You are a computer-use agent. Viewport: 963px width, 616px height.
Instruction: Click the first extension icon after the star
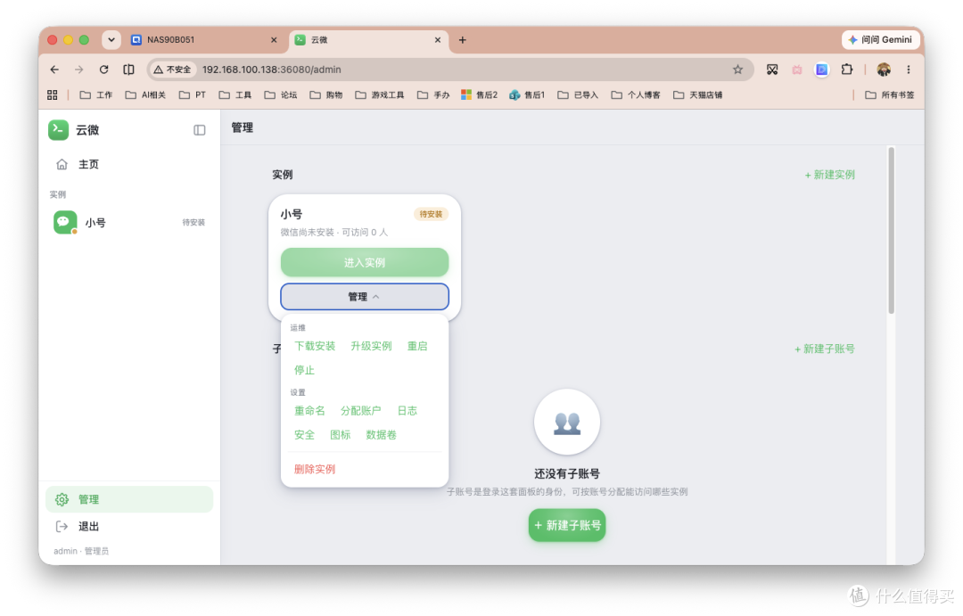tap(772, 70)
